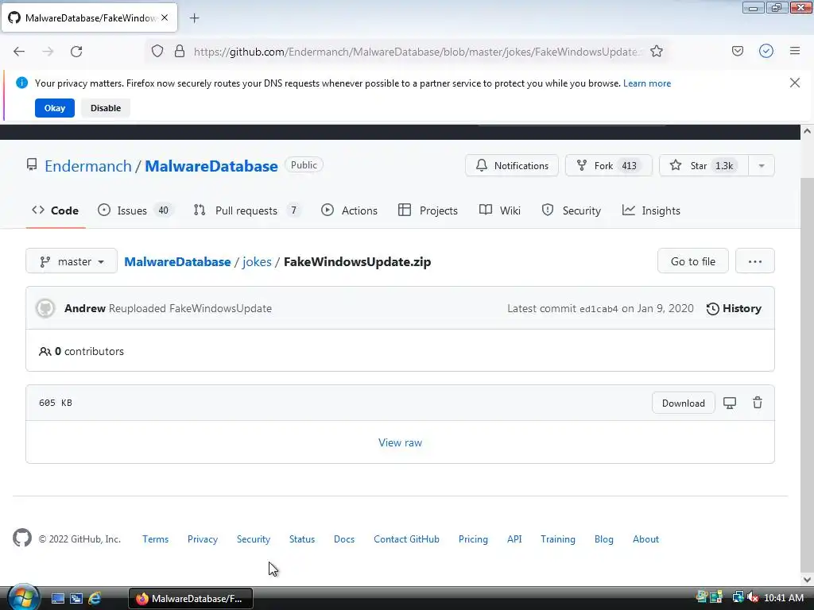The height and width of the screenshot is (610, 814).
Task: Reload the current page
Action: coord(76,52)
